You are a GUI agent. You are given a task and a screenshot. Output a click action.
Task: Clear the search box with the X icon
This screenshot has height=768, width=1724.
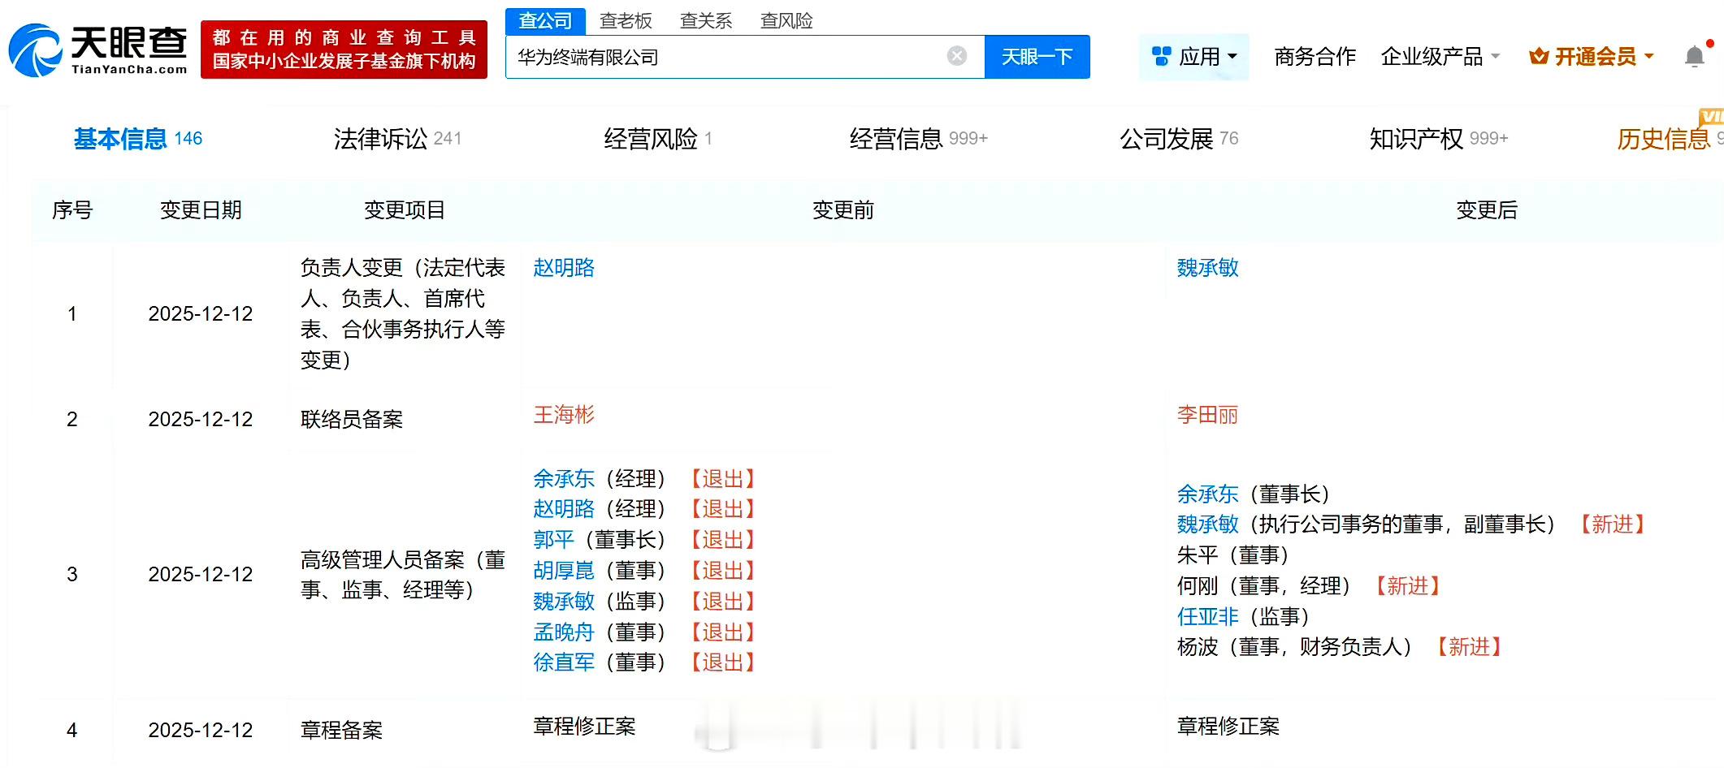pos(957,56)
